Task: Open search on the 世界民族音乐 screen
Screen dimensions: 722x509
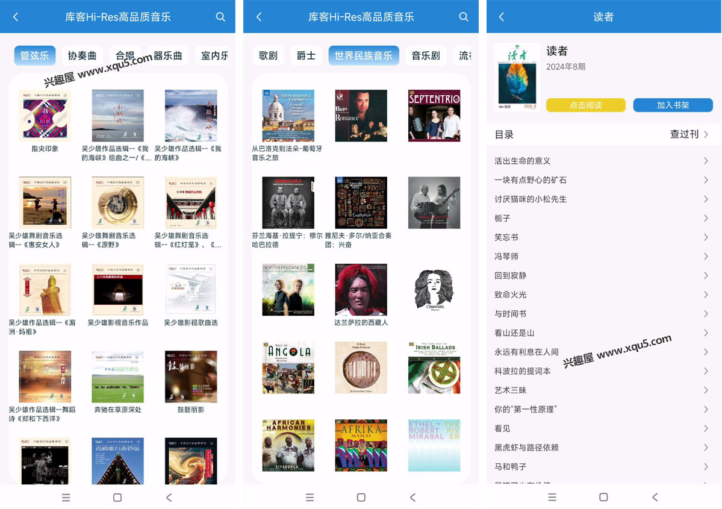Action: click(x=464, y=17)
